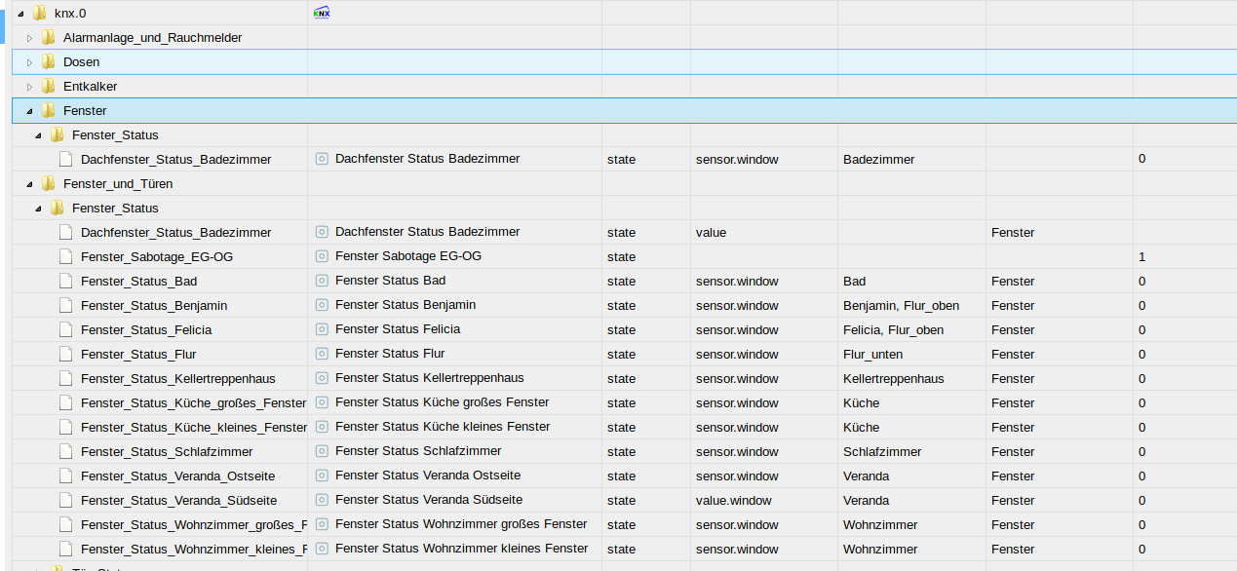Select the Dosen row label

click(81, 61)
